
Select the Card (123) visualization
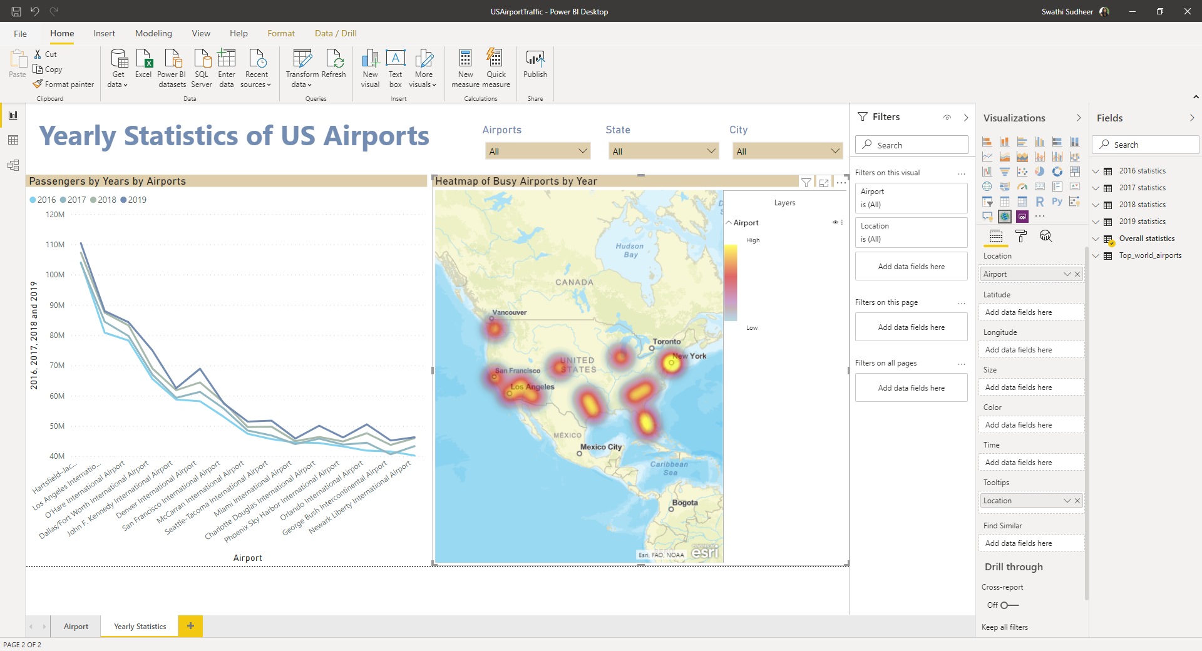[1040, 187]
